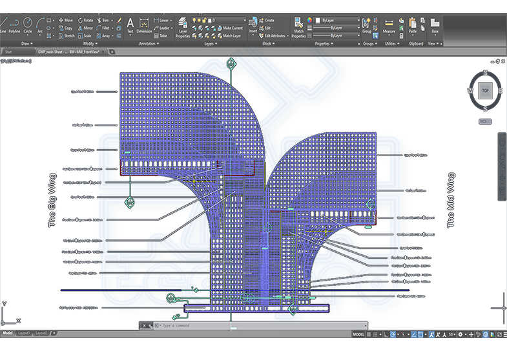Expand the Draw panel
Viewport: 507px width, 351px height.
[x=27, y=44]
